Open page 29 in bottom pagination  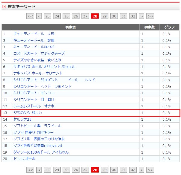point(105,170)
